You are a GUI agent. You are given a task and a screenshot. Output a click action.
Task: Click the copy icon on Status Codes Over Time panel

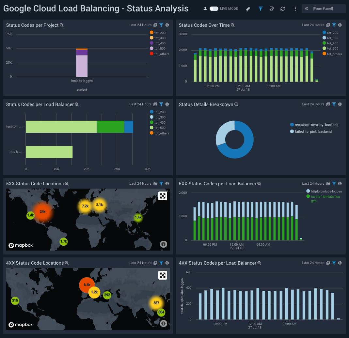click(x=328, y=25)
